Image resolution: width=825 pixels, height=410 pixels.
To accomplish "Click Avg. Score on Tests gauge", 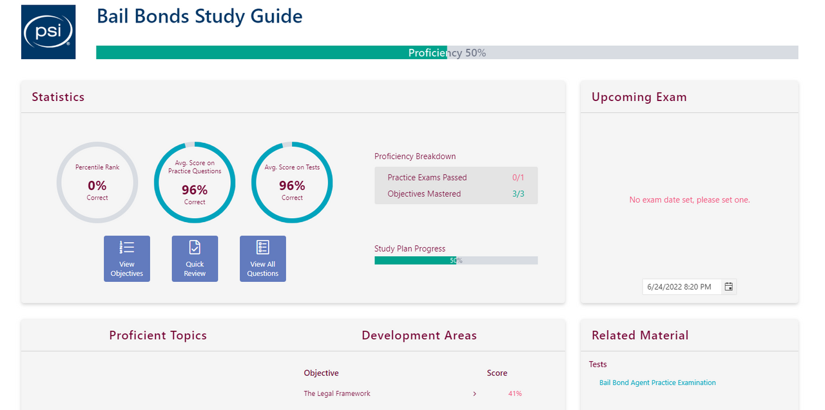I will point(292,182).
